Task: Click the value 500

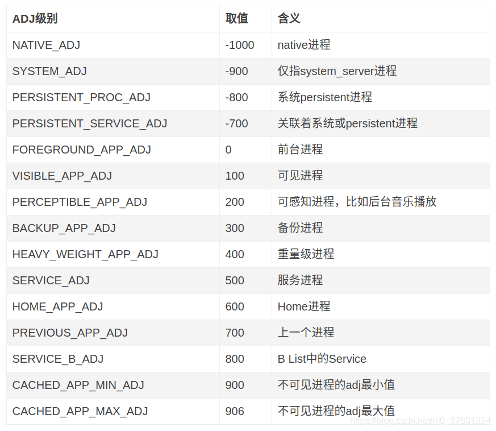Action: tap(235, 280)
